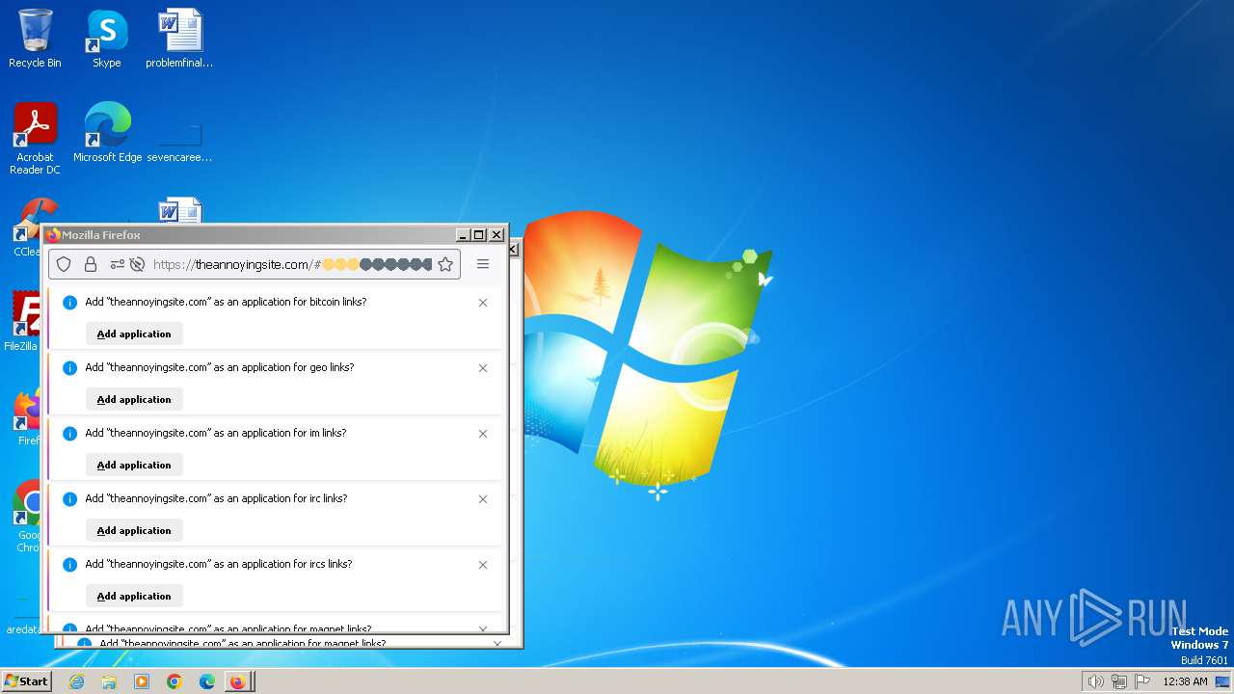Dismiss the ircs links notification
The height and width of the screenshot is (694, 1234).
(x=483, y=565)
